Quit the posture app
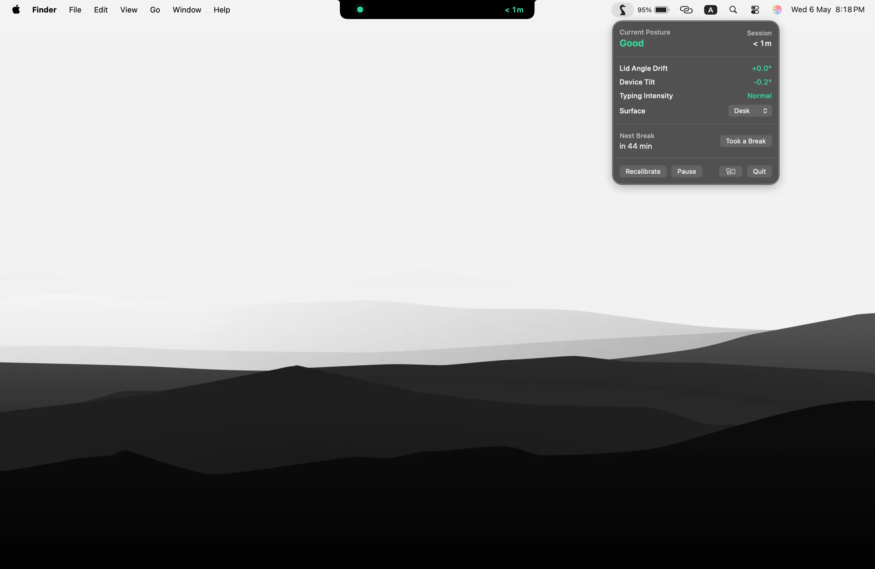This screenshot has height=569, width=875. pyautogui.click(x=759, y=171)
